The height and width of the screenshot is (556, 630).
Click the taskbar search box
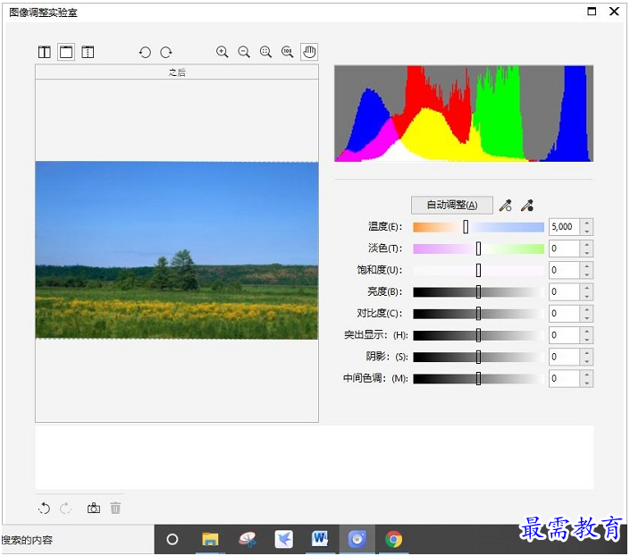point(77,540)
